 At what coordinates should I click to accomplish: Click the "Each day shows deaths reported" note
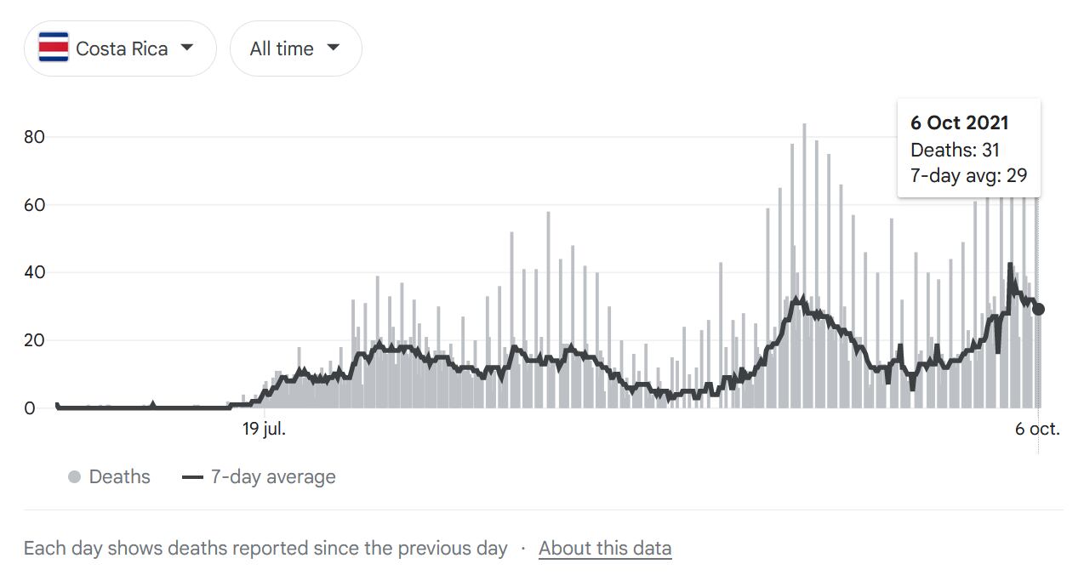coord(265,549)
